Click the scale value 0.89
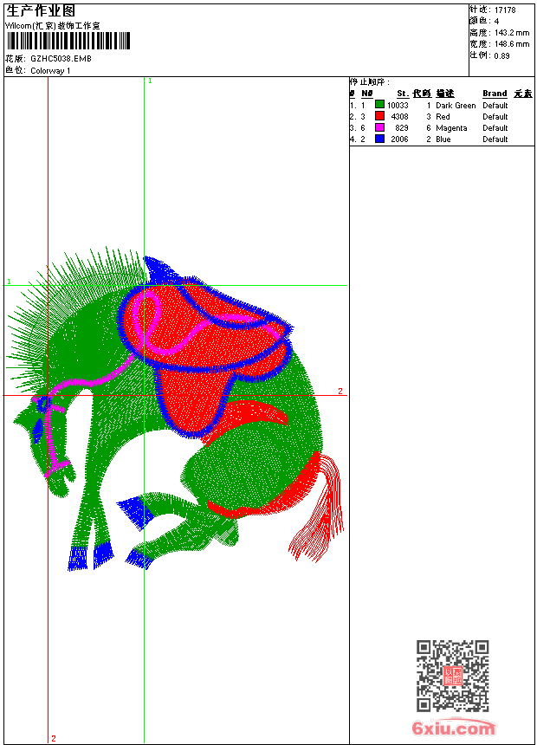This screenshot has width=537, height=745. [501, 55]
